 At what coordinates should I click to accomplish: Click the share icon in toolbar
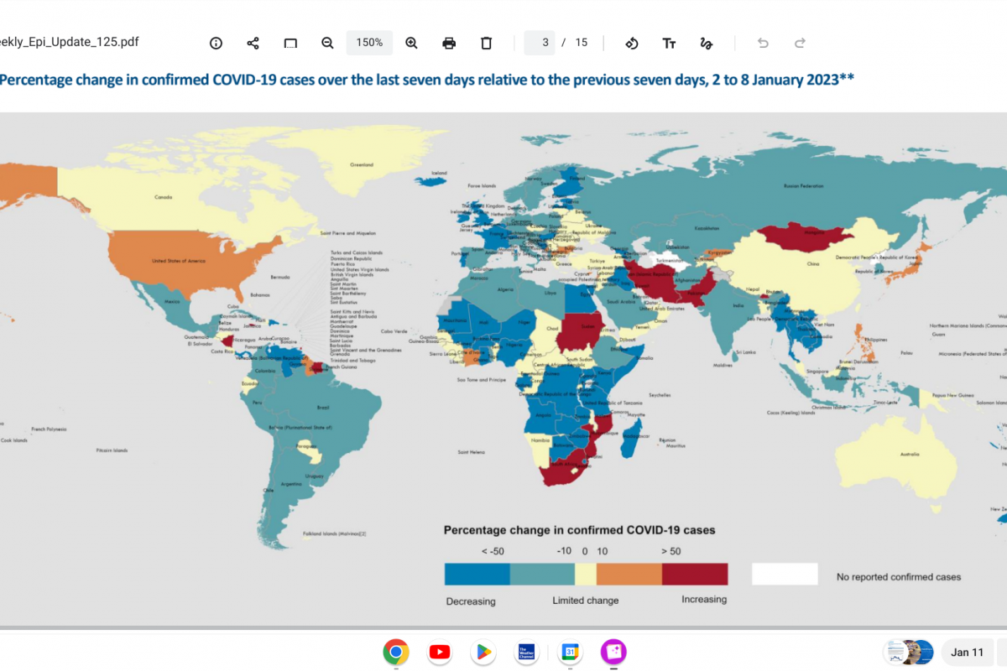point(253,43)
